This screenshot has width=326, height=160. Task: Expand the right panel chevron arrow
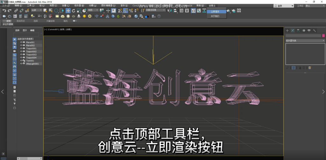(323, 92)
